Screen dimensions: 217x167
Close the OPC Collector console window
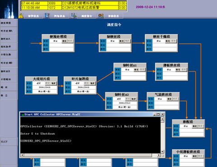pos(162,115)
